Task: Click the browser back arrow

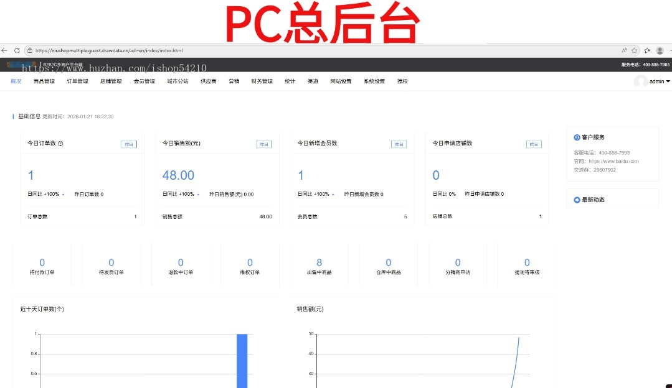Action: pos(4,50)
